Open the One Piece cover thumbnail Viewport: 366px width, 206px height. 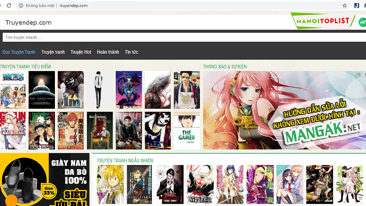(x=13, y=90)
